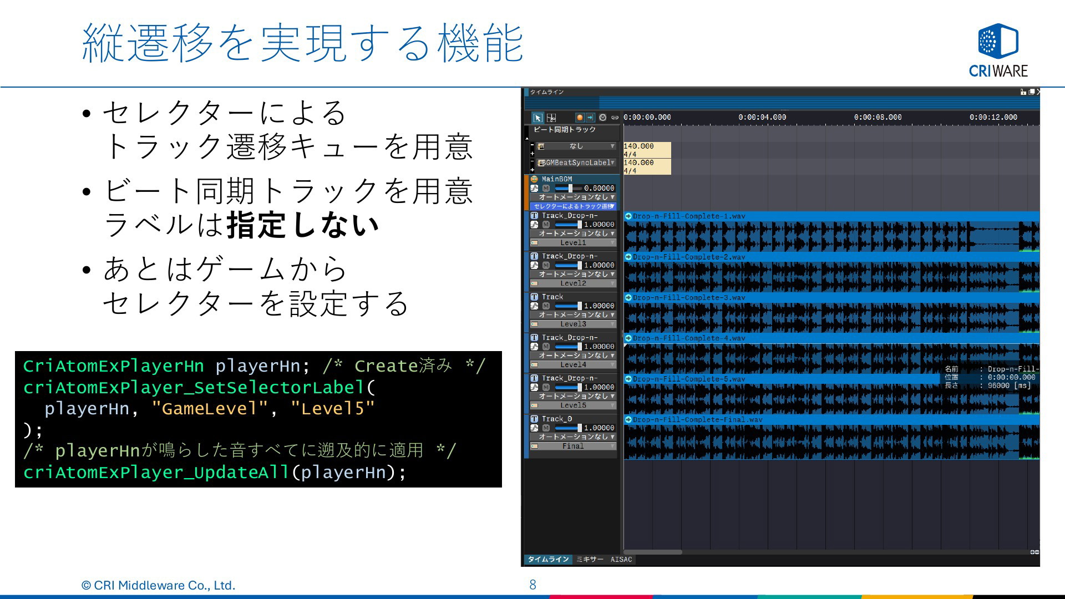Select the split edit tool beside pointer tool
1065x599 pixels.
[551, 118]
